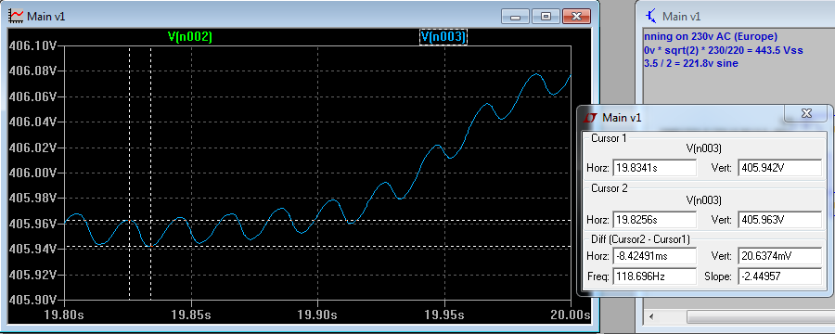Click the 19.80s time axis label
The height and width of the screenshot is (334, 835).
(x=64, y=315)
